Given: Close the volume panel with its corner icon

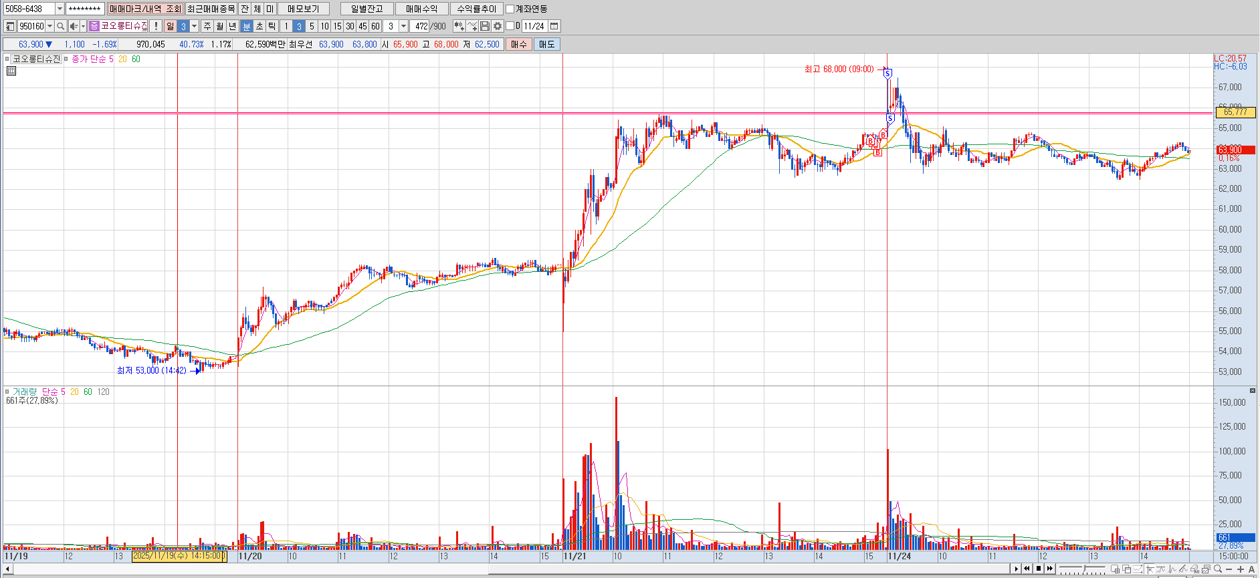Looking at the screenshot, I should [1252, 390].
